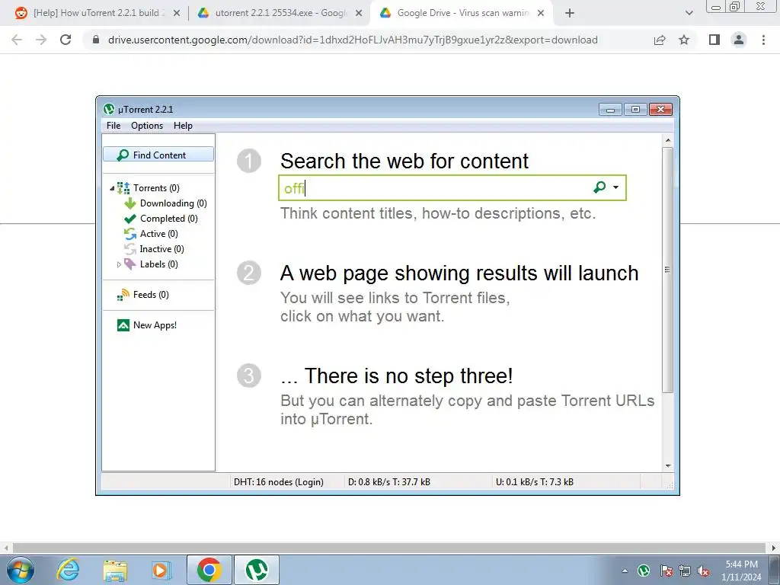Click the download speed status D: 0.8 kB/s
Viewport: 780px width, 585px height.
pyautogui.click(x=389, y=482)
